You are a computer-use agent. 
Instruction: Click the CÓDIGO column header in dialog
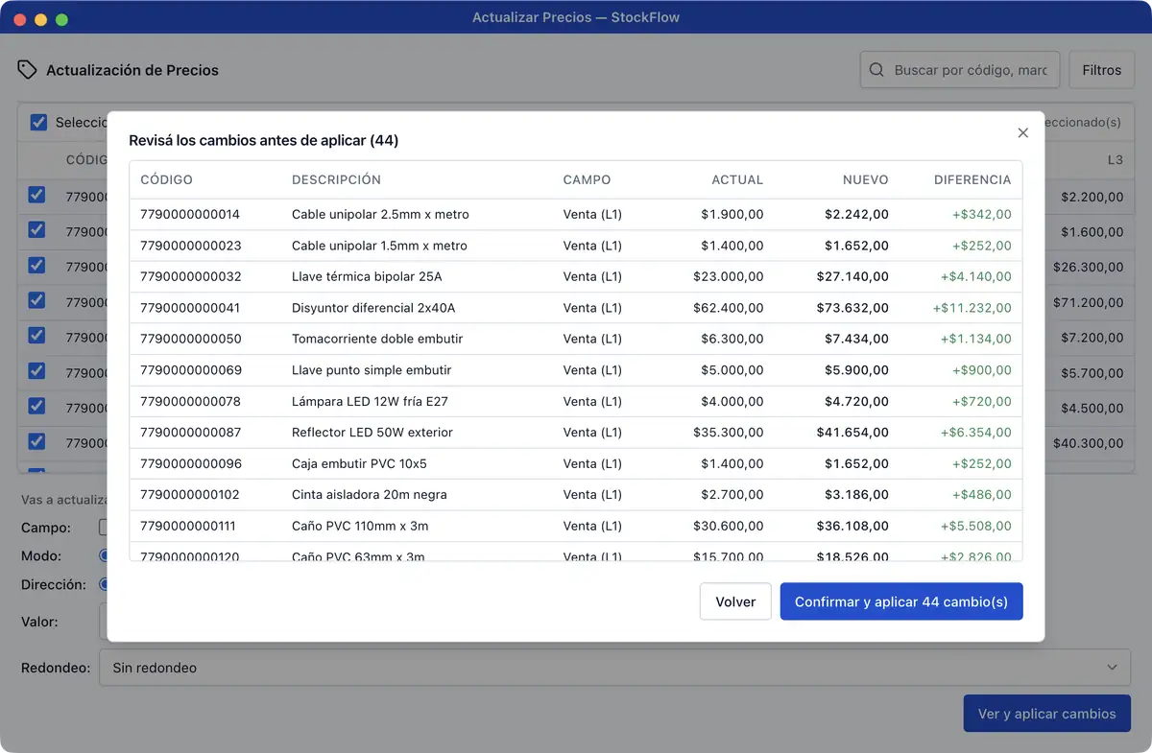167,179
